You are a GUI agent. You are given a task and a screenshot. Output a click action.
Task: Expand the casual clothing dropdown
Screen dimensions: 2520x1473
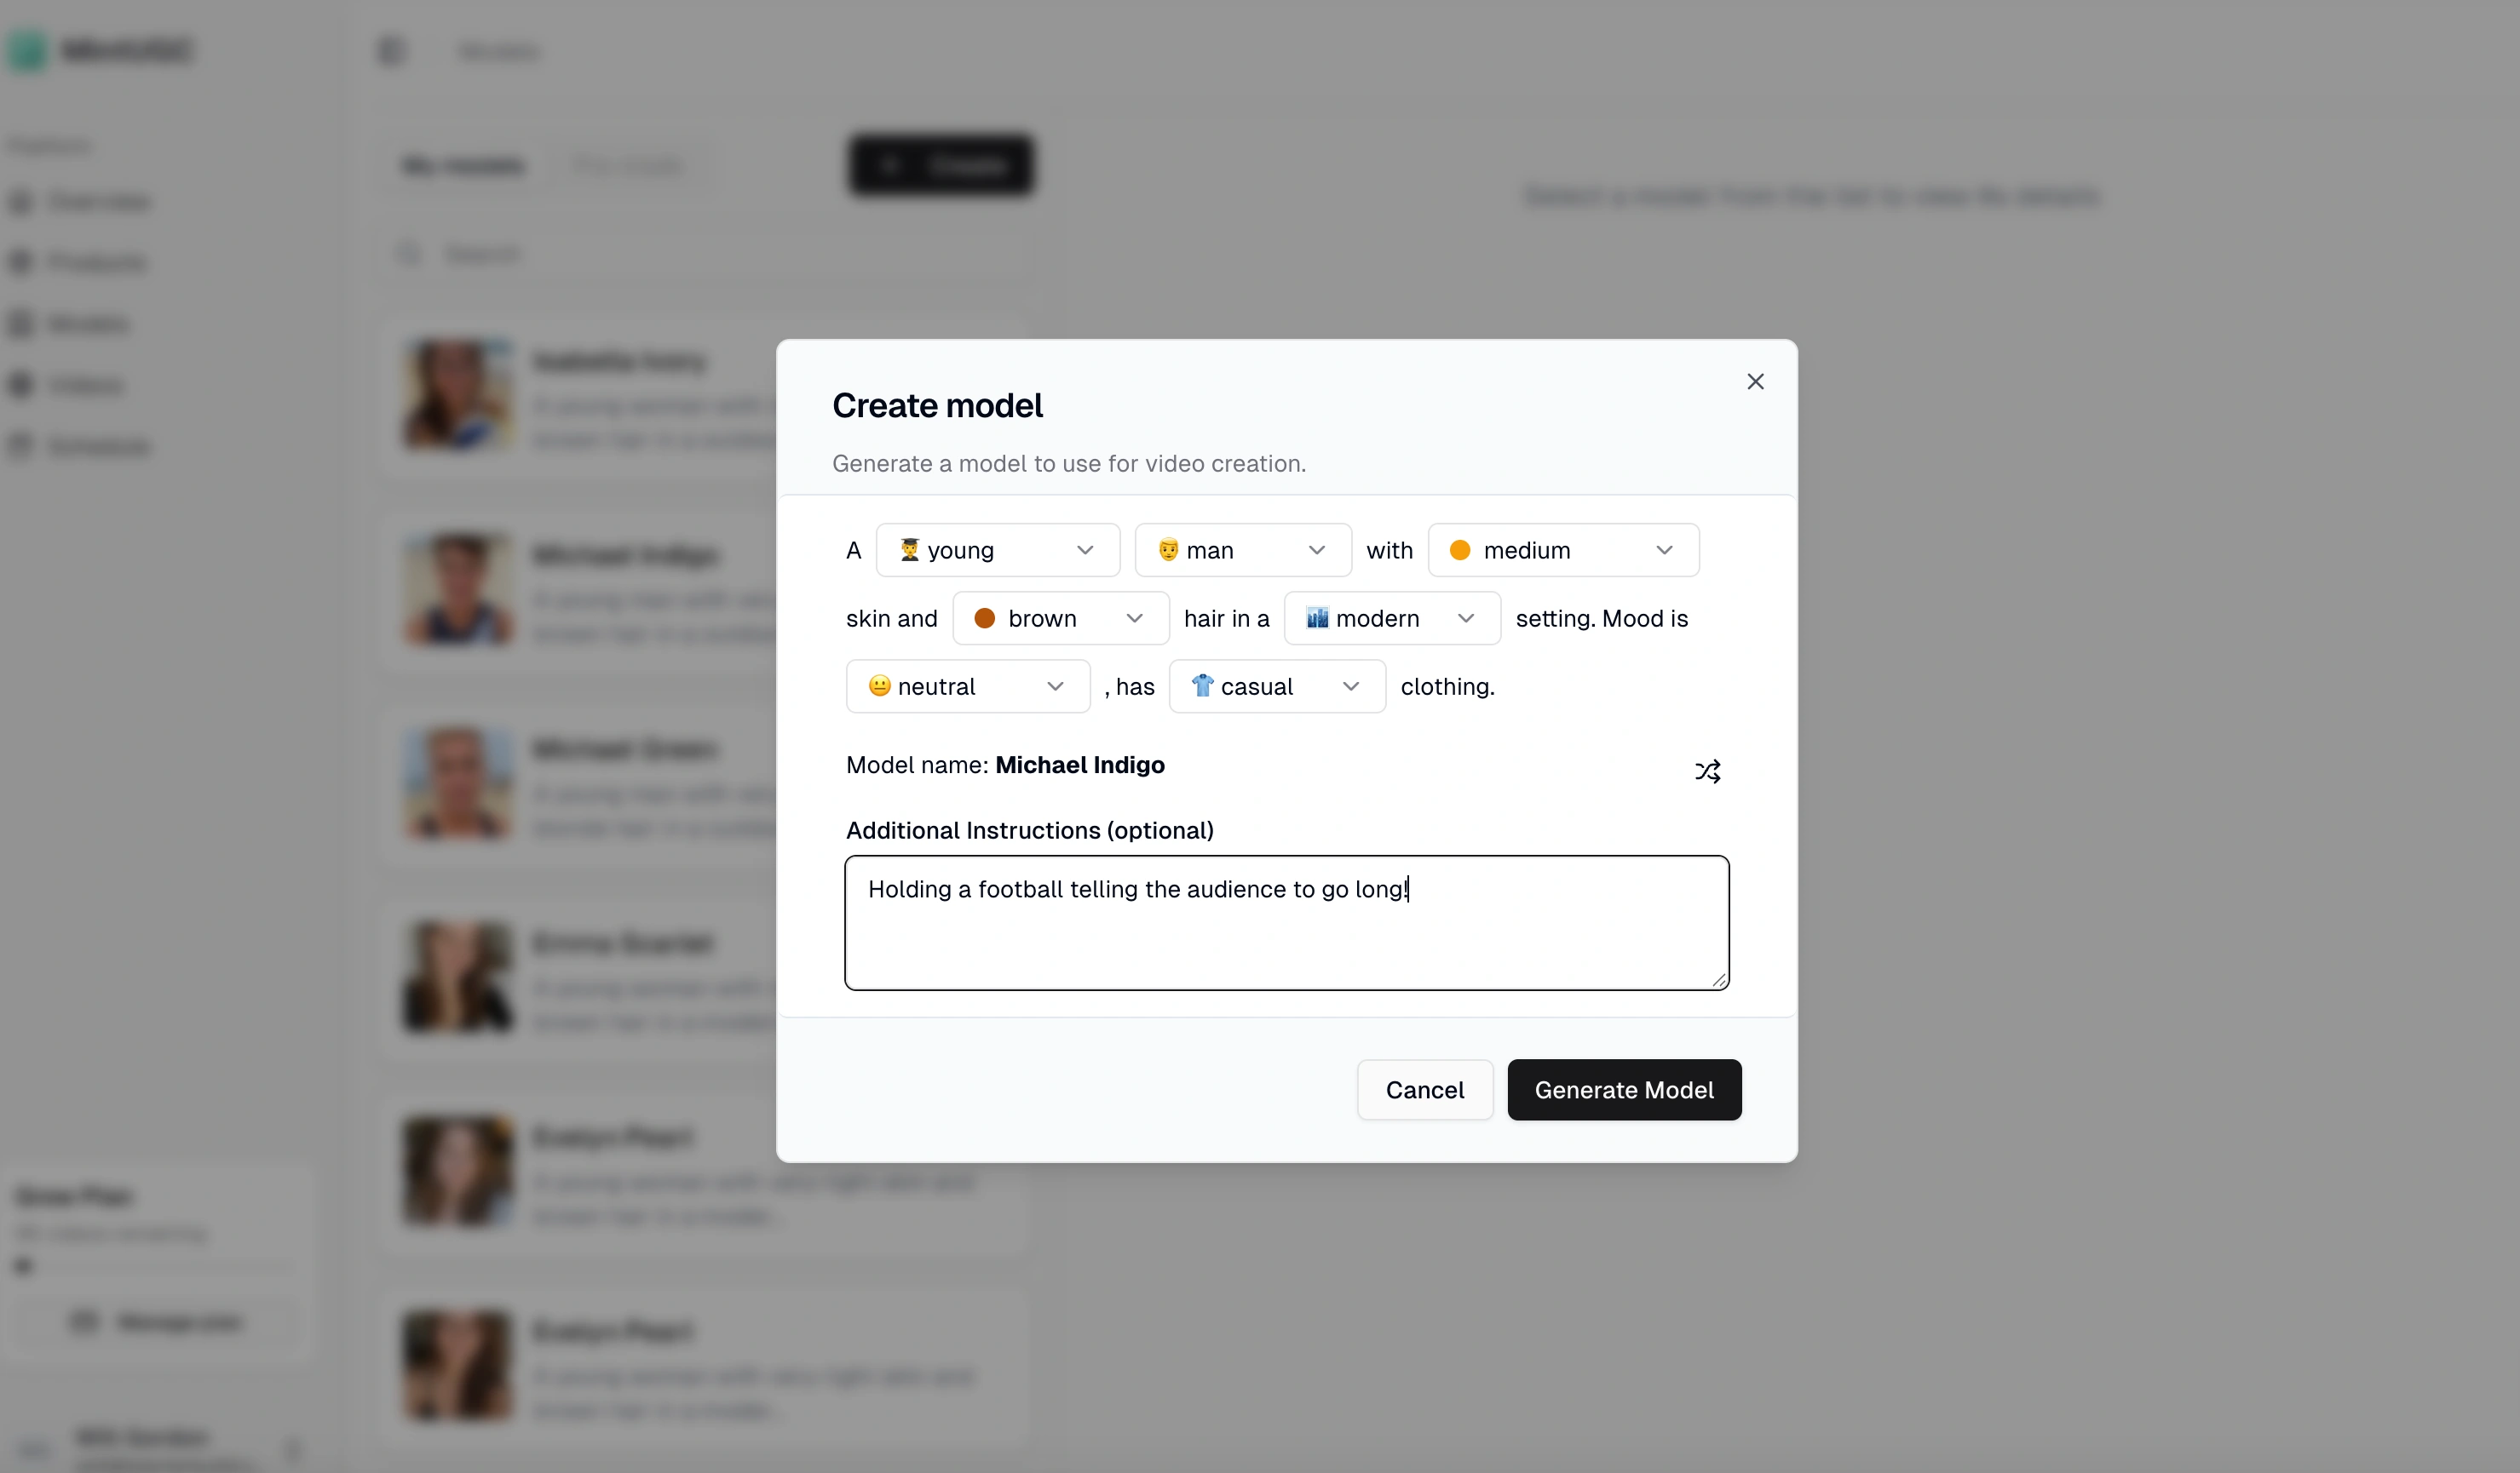coord(1276,685)
